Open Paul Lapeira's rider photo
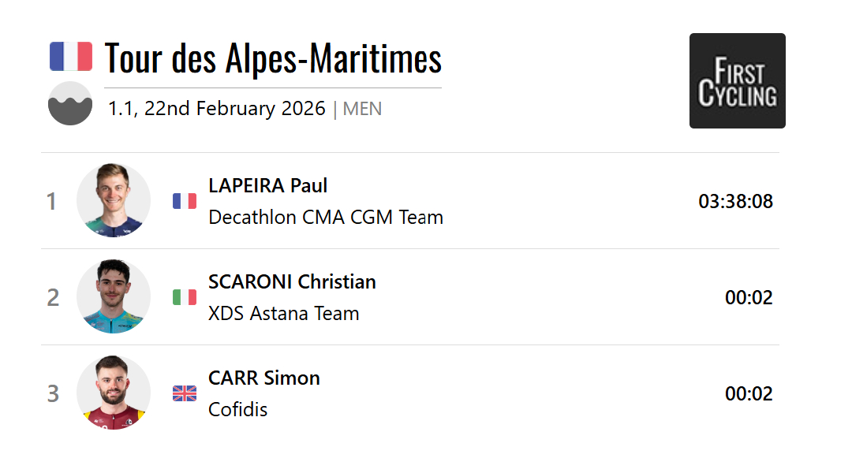 [x=114, y=200]
